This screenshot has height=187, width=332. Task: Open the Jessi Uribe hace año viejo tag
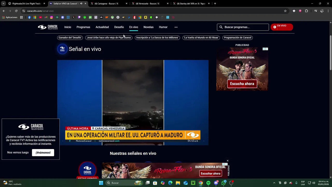pyautogui.click(x=109, y=38)
